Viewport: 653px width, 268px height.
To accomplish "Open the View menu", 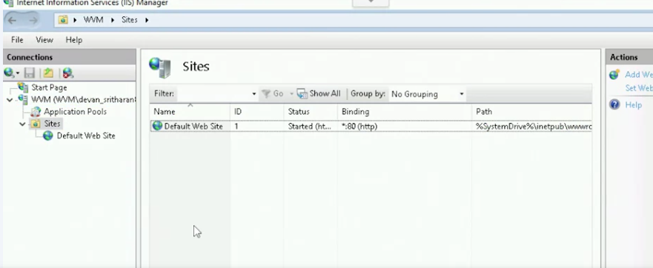I will (x=44, y=40).
